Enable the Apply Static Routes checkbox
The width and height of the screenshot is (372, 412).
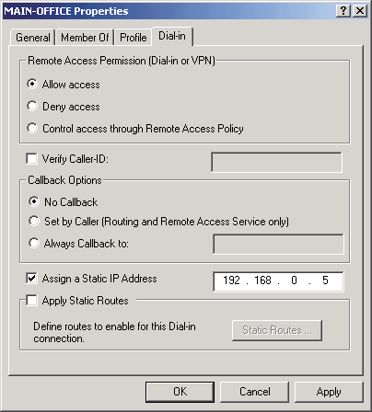(x=31, y=301)
